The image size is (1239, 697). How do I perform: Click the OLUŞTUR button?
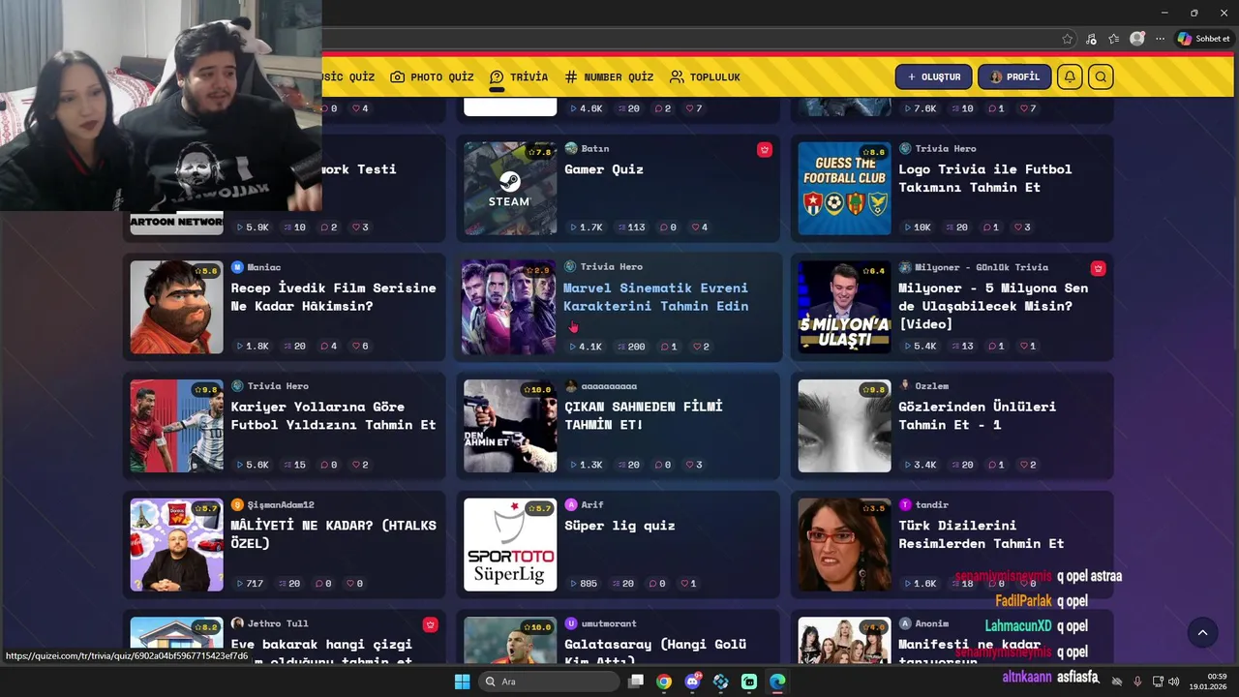click(934, 77)
